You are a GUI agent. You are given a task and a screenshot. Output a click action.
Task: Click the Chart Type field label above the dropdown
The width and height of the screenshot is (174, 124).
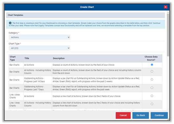pyautogui.click(x=14, y=44)
